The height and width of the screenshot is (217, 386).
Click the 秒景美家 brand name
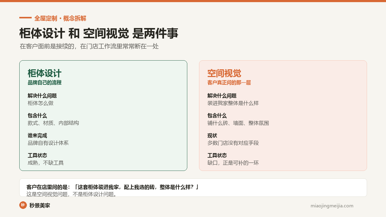tap(40, 206)
